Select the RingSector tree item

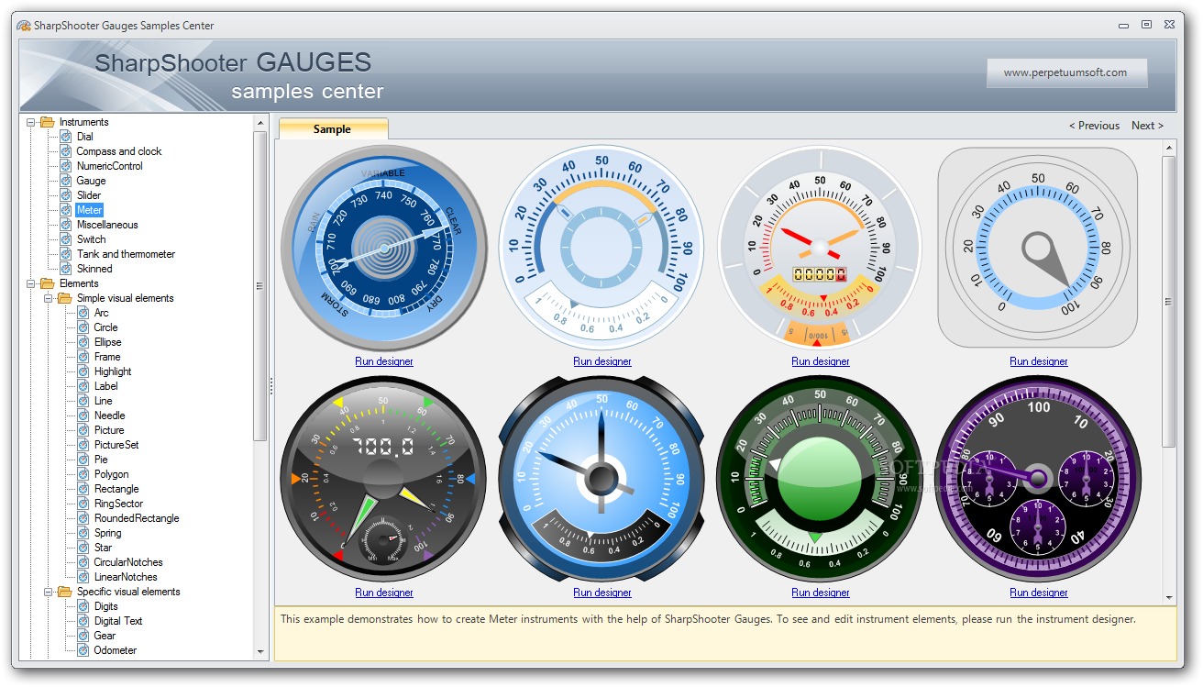click(119, 504)
